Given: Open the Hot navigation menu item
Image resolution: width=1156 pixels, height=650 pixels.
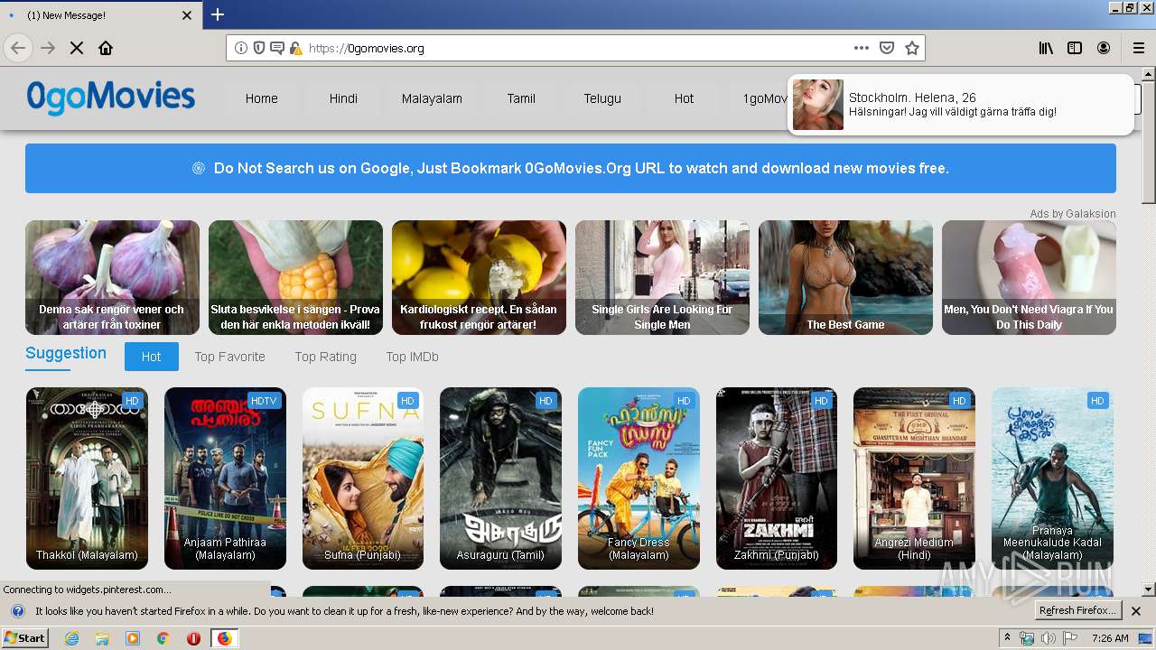Looking at the screenshot, I should click(x=684, y=98).
